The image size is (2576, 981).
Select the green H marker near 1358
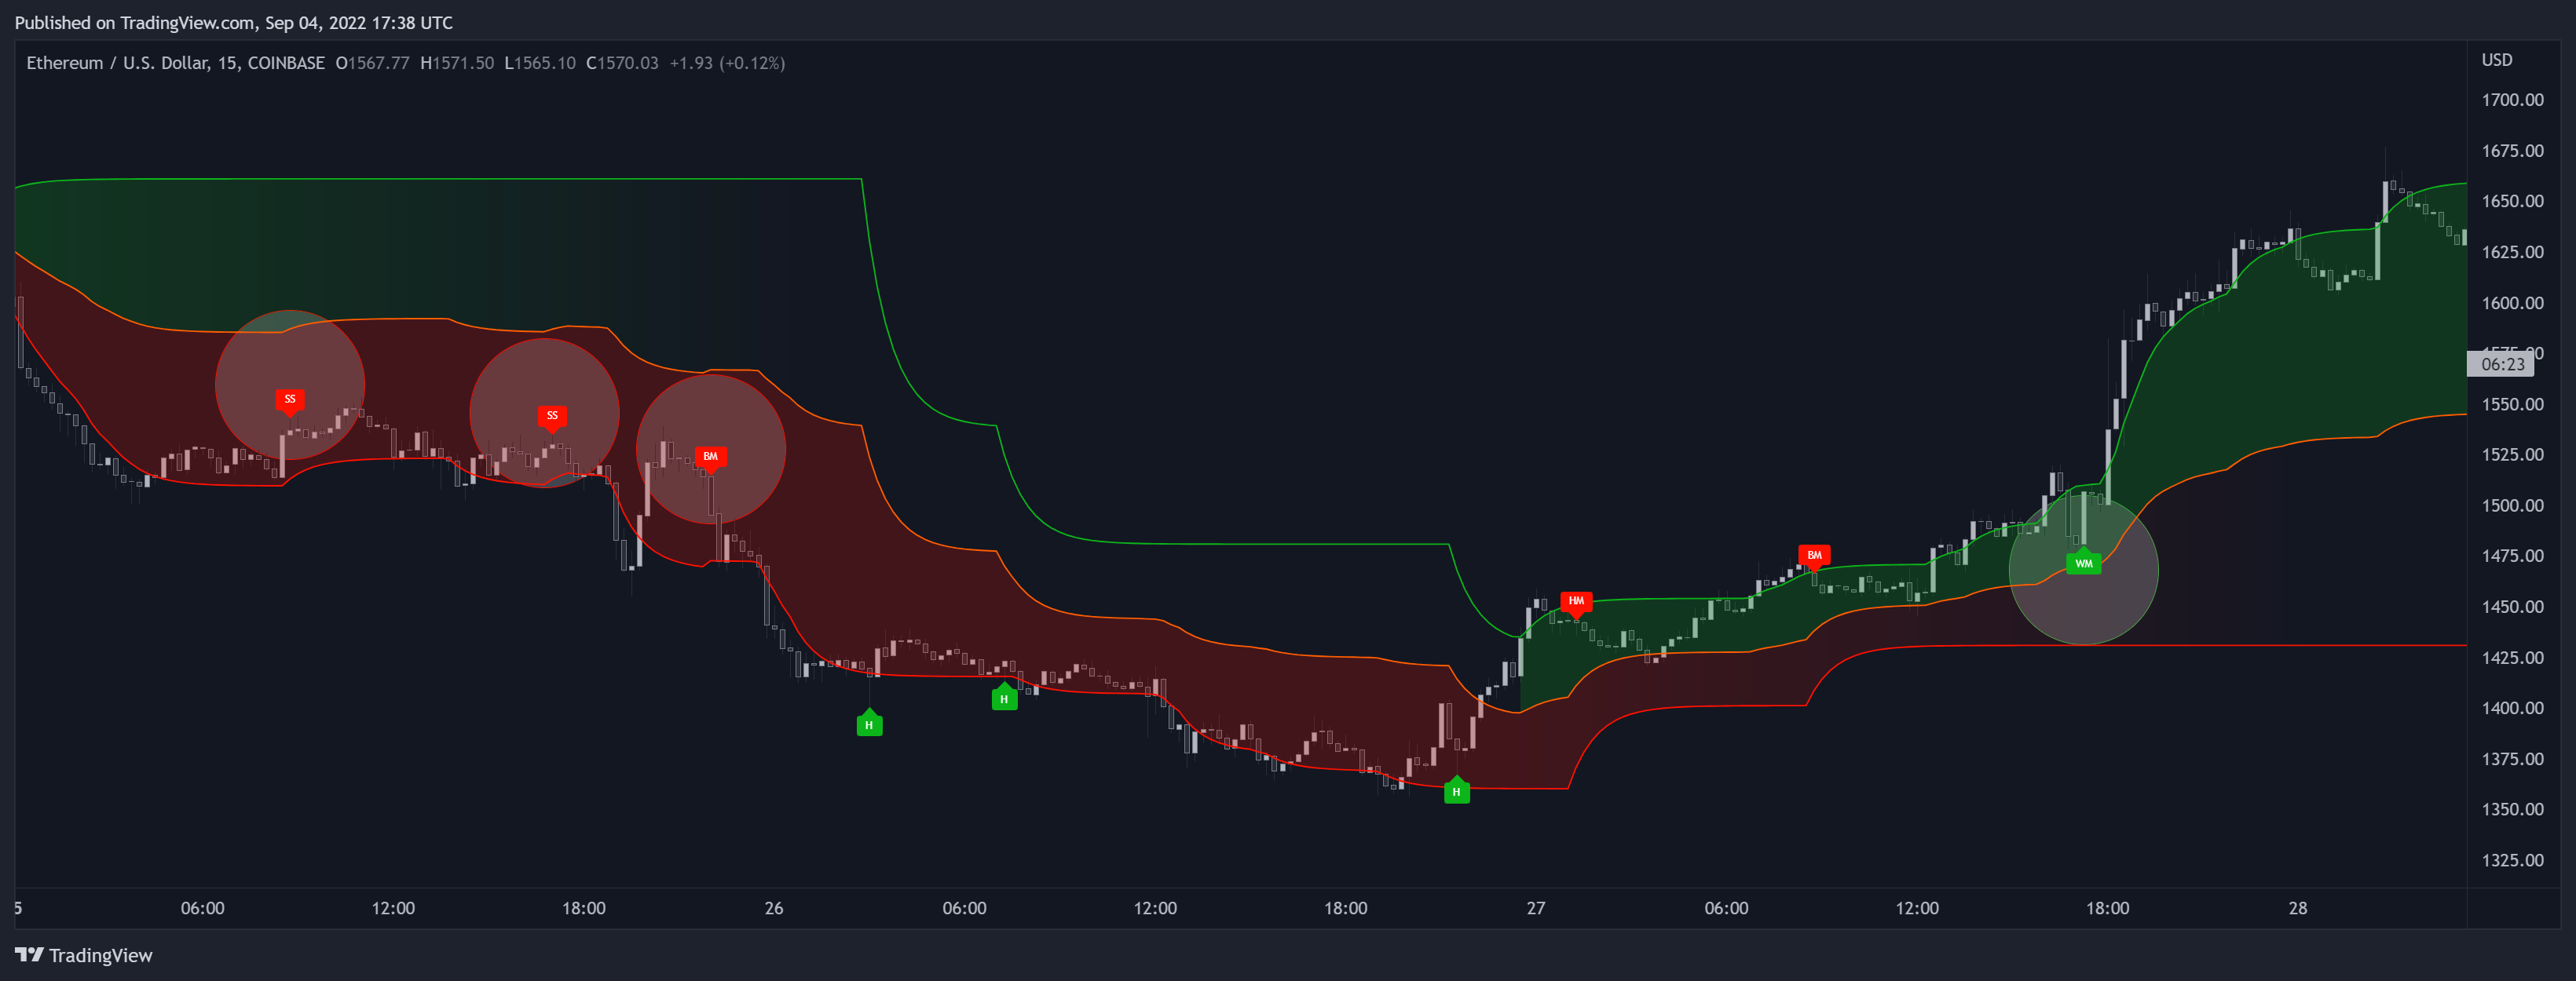pyautogui.click(x=1456, y=791)
